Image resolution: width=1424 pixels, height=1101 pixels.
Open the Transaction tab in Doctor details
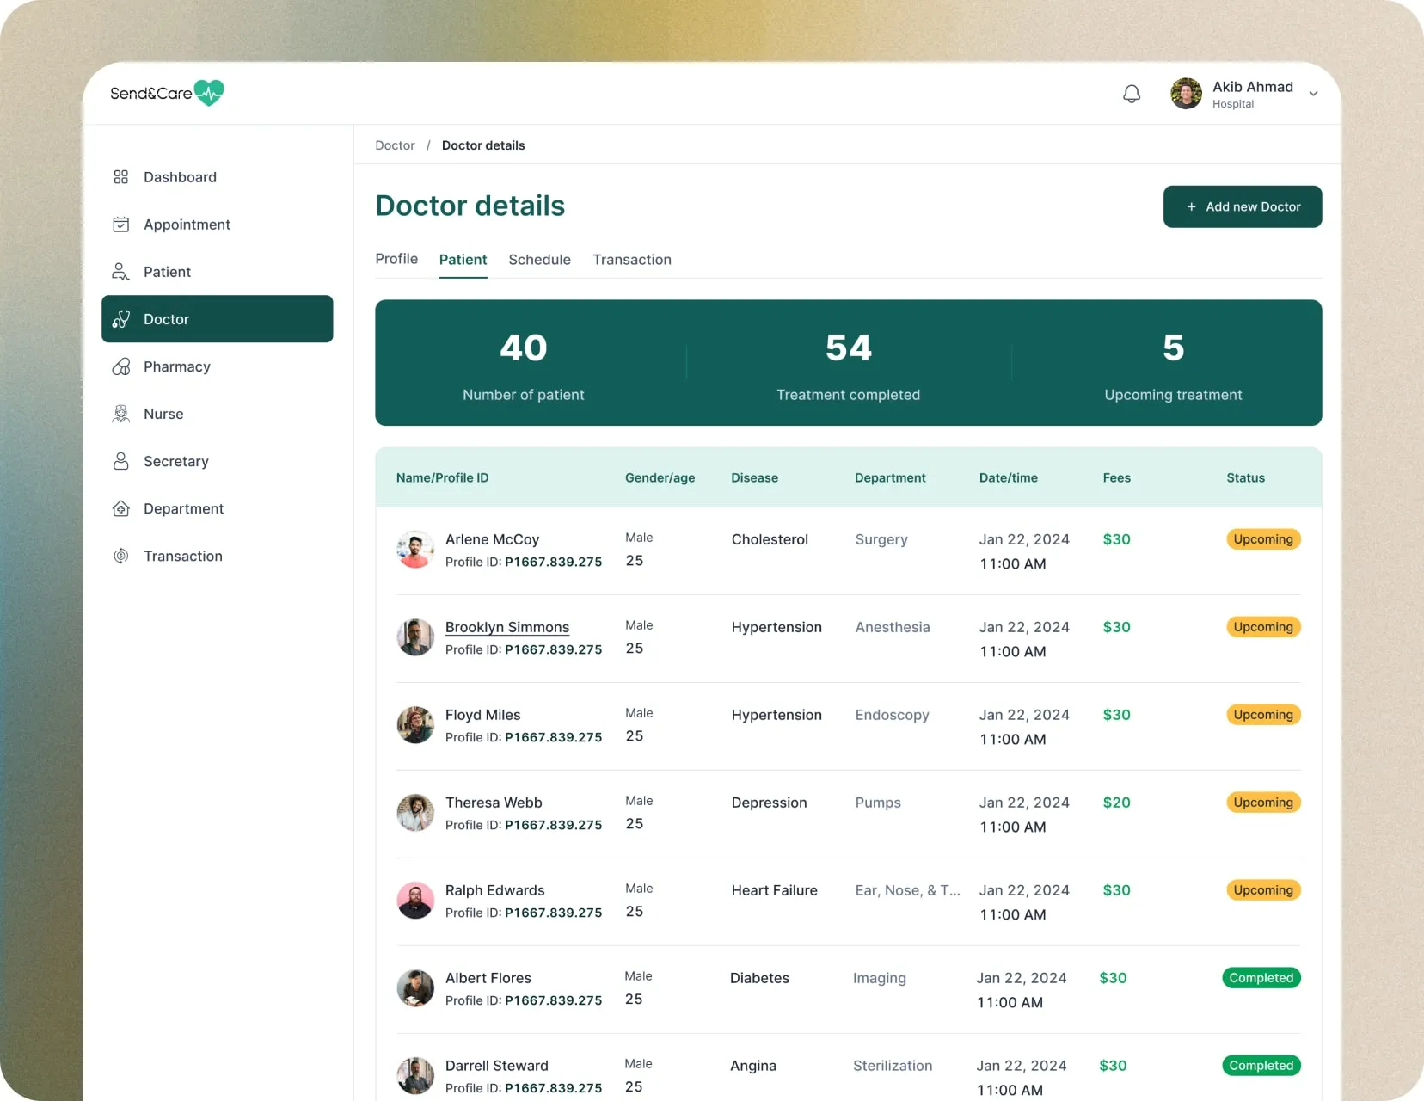coord(631,260)
